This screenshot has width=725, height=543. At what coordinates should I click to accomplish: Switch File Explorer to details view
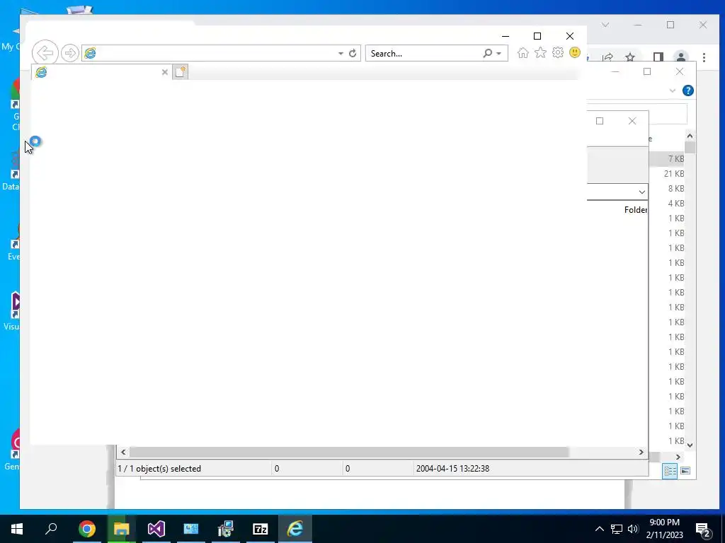(x=670, y=471)
